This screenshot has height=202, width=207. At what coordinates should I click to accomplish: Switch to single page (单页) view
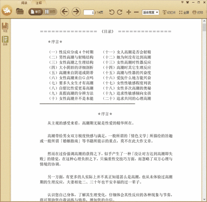coord(36,12)
